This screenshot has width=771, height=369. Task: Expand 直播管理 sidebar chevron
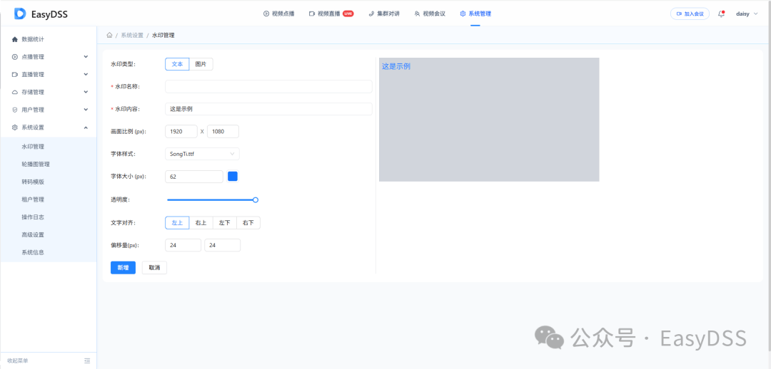[86, 74]
